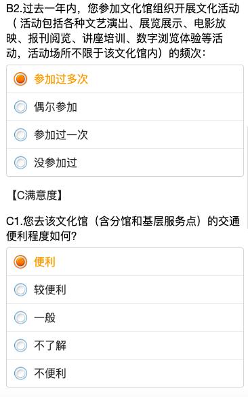Select the 参加过多次 radio button
248x397 pixels.
pos(20,79)
